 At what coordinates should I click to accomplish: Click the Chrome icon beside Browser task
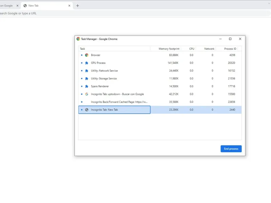87,55
